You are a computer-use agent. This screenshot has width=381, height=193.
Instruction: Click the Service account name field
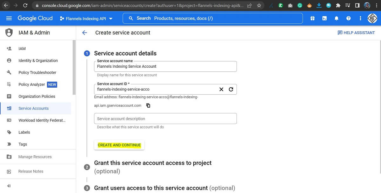coord(165,66)
